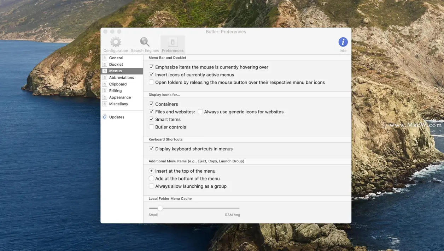Toggle displaying keyboard shortcuts in menus
The height and width of the screenshot is (251, 444).
(151, 149)
